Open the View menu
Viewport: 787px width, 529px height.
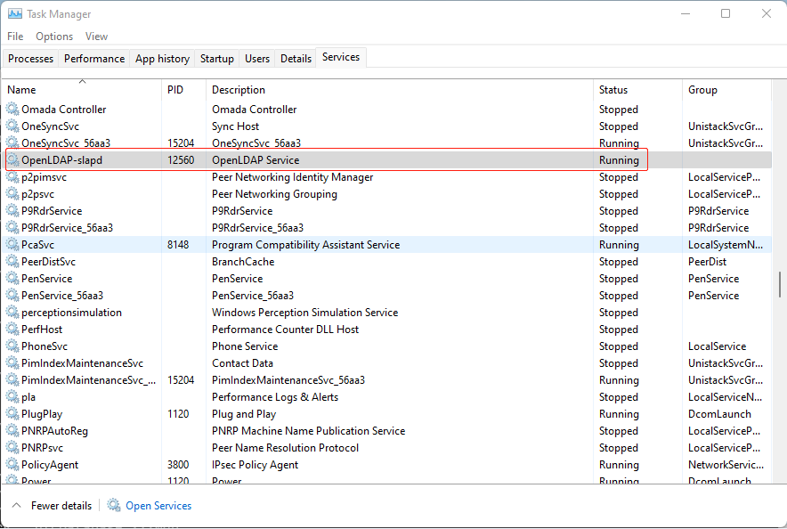tap(96, 37)
